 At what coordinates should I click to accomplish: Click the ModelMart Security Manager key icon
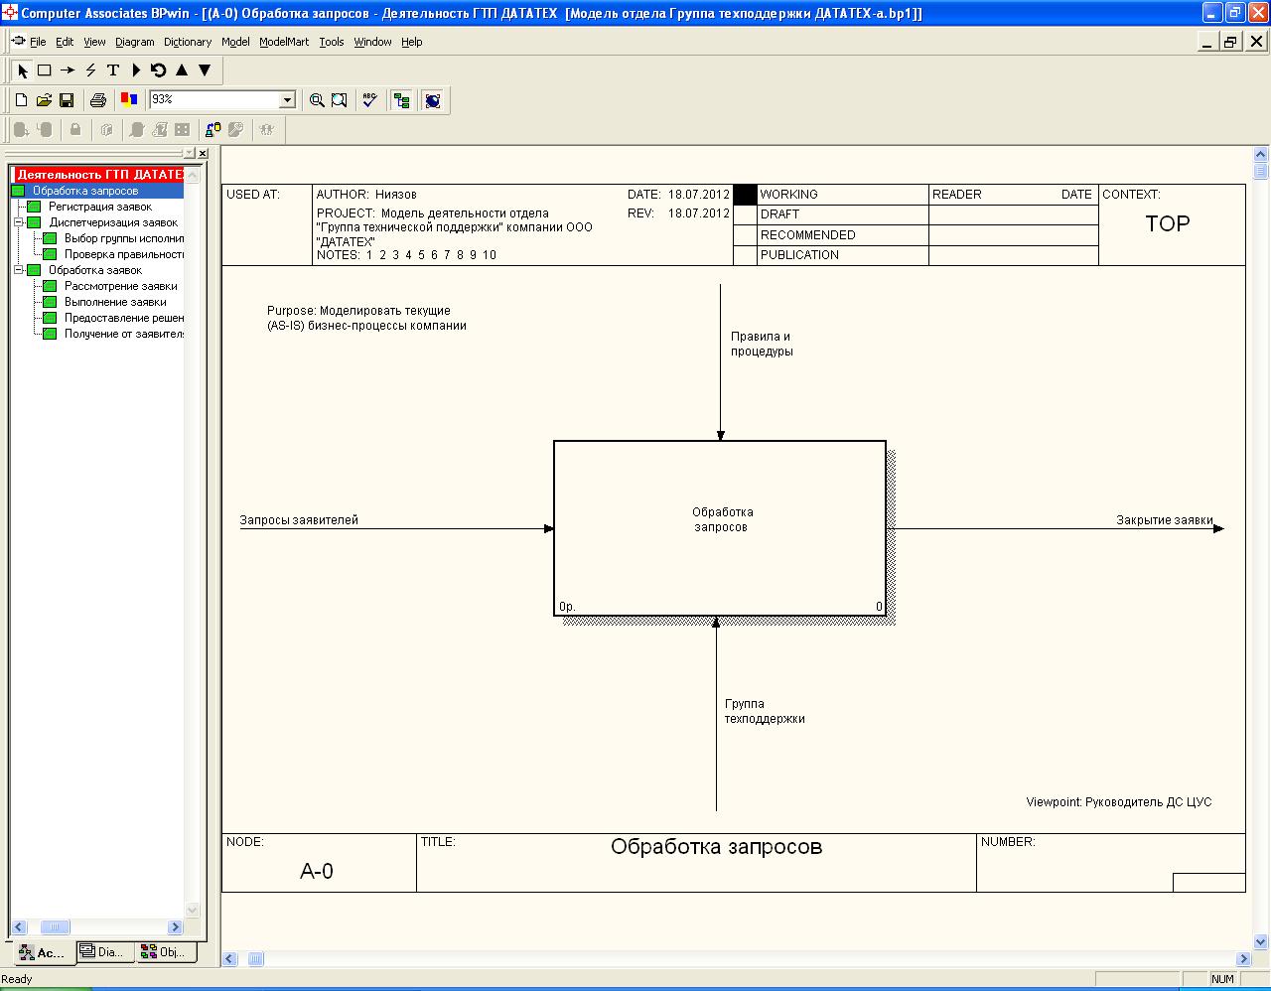click(235, 129)
